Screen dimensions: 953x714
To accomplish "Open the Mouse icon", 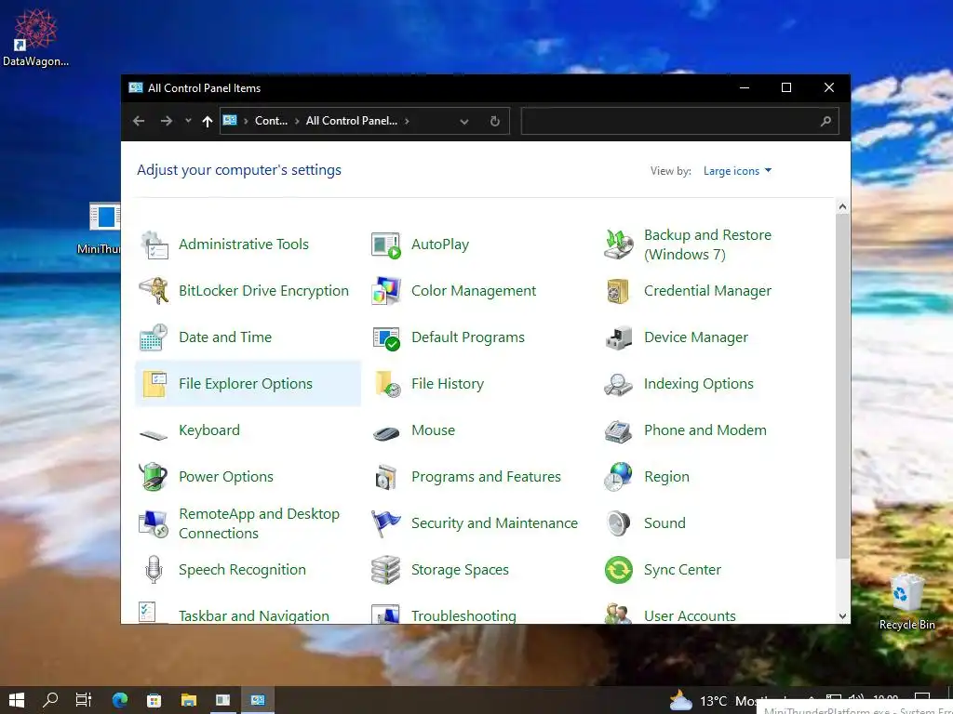I will [386, 433].
